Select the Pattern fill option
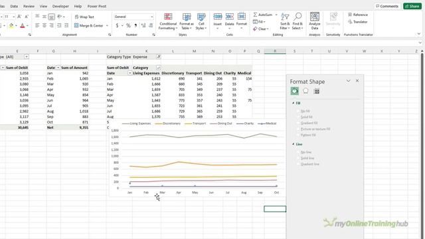The width and height of the screenshot is (425, 239). pyautogui.click(x=306, y=135)
